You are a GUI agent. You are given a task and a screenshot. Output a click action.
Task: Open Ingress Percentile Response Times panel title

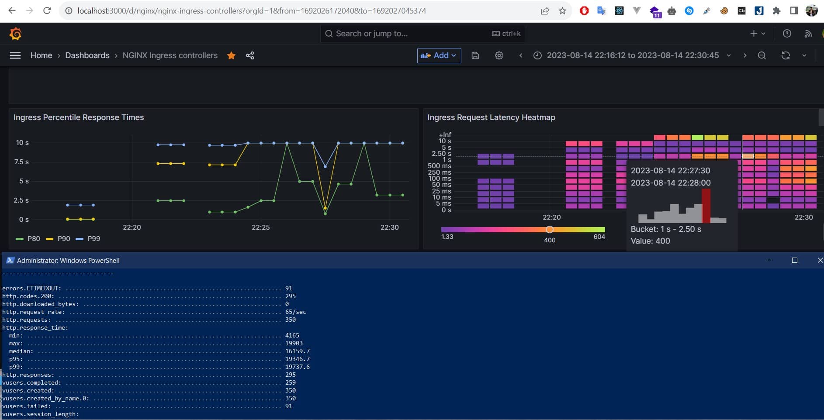(x=79, y=117)
